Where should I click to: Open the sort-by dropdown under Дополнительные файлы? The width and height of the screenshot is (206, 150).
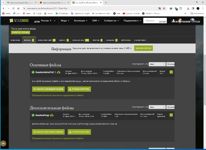[157, 107]
